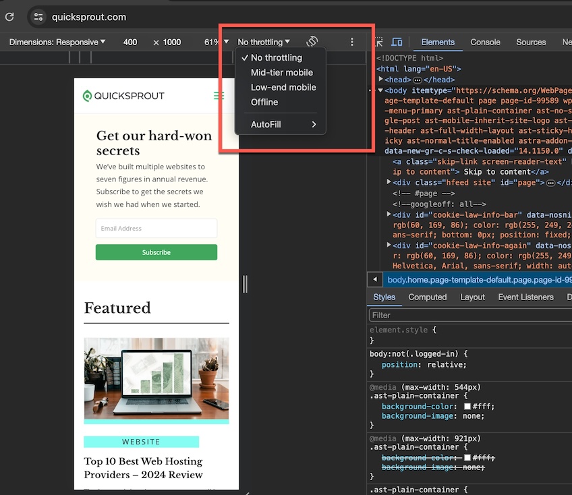Open the Styles pane tab
The width and height of the screenshot is (572, 495).
click(384, 297)
